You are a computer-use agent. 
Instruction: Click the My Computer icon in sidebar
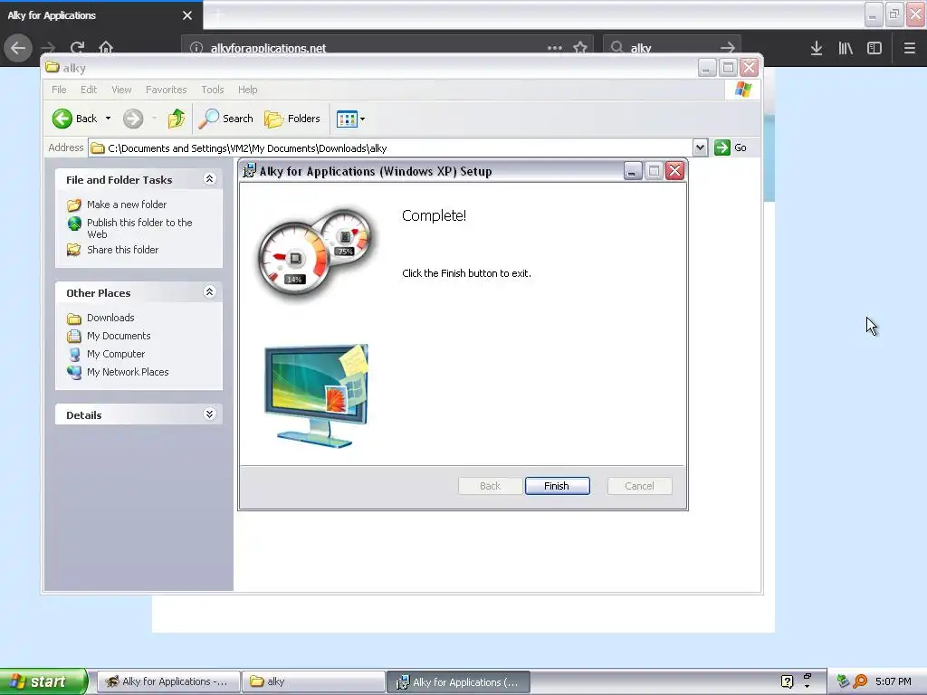[74, 355]
